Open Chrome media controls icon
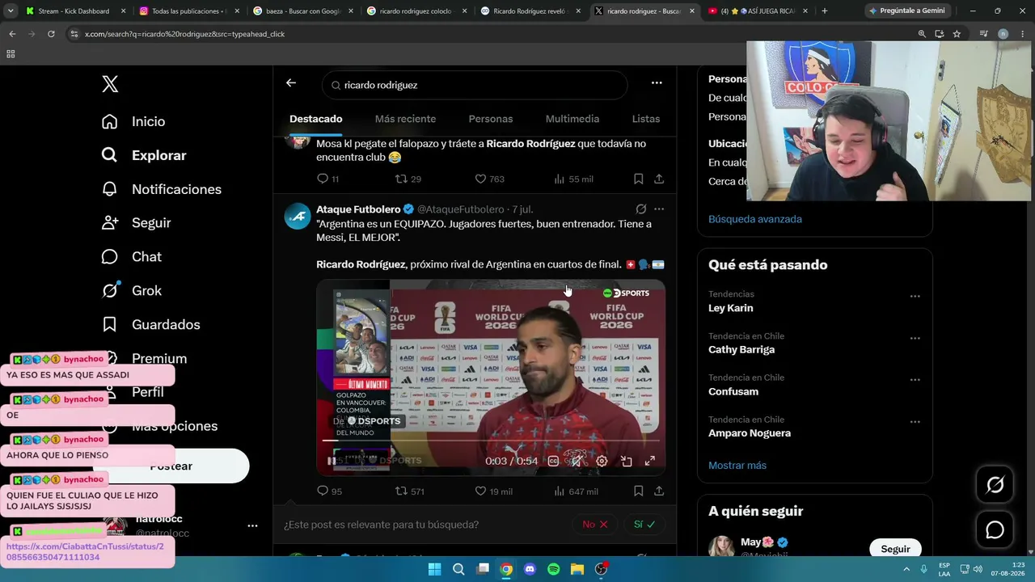Screen dimensions: 1035x582 (983, 34)
